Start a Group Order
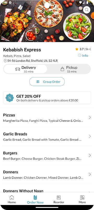The image size is (94, 210). click(47, 82)
